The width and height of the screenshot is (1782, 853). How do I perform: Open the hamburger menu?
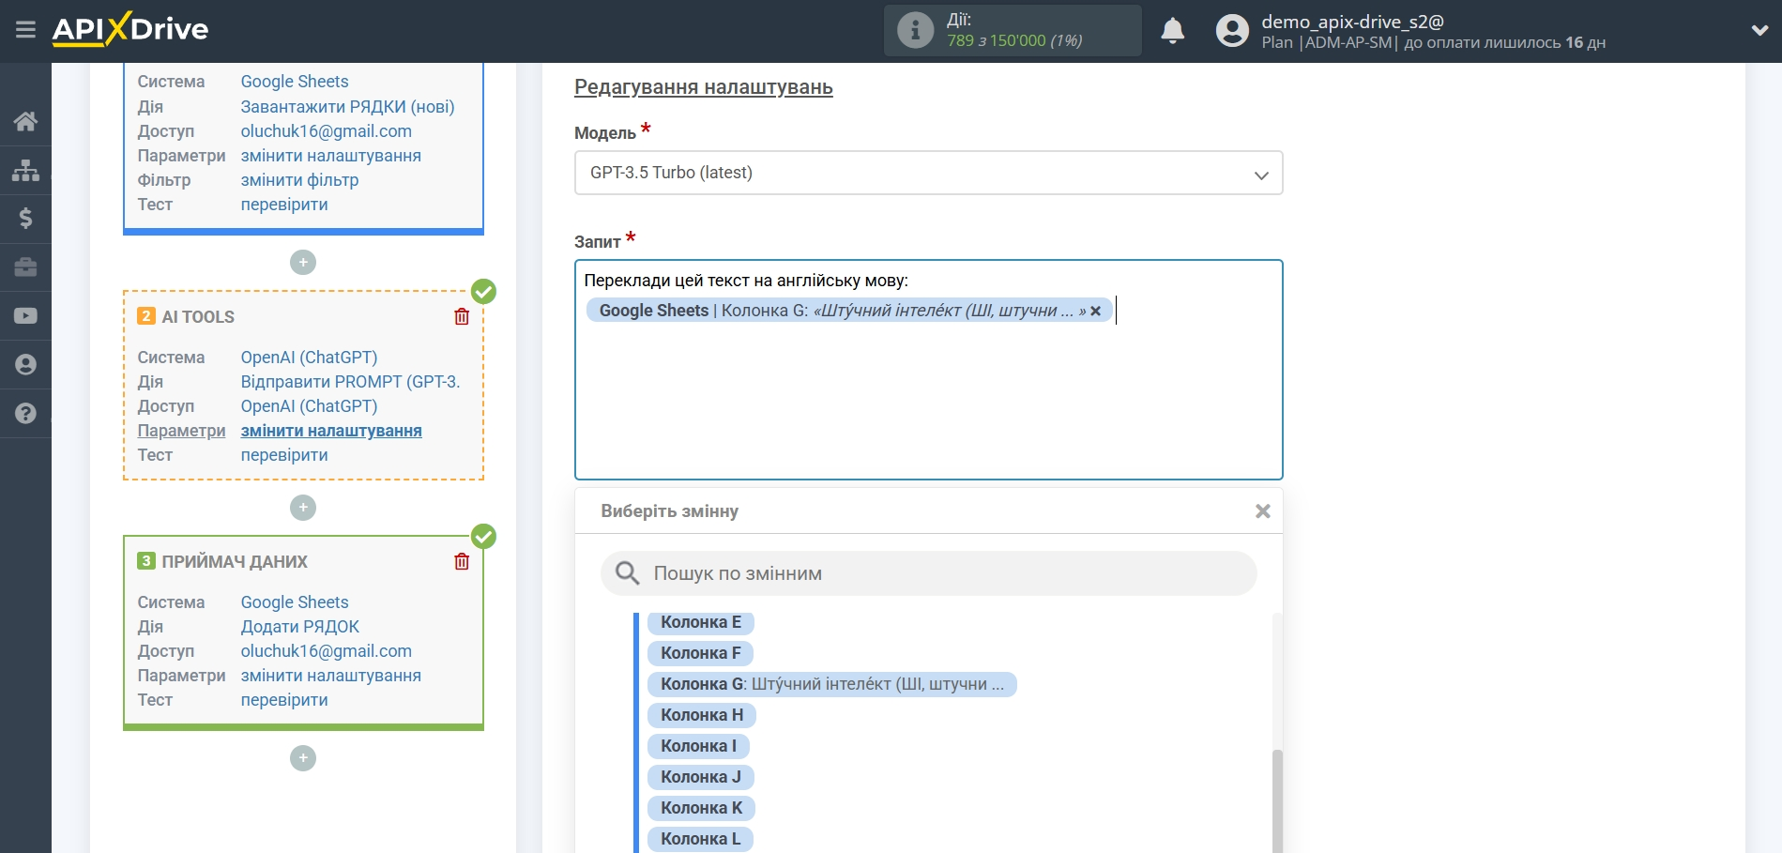point(25,30)
